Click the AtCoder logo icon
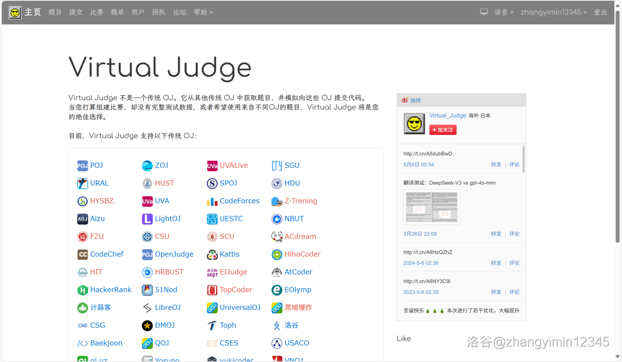Viewport: 622px width, 362px height. [277, 272]
